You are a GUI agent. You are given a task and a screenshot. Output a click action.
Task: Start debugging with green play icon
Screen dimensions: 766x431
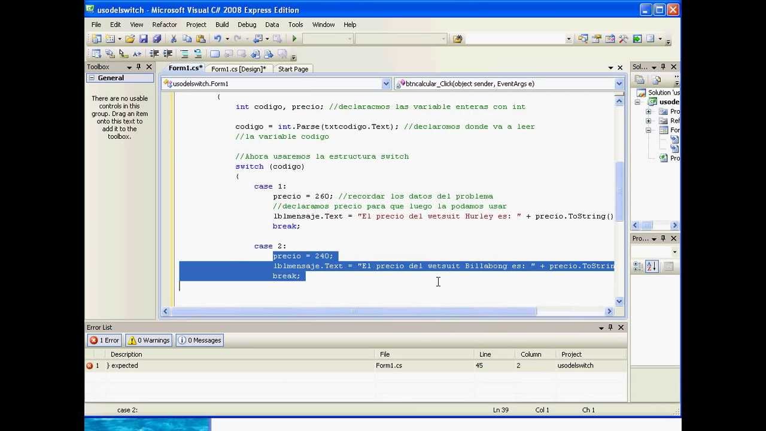click(294, 38)
